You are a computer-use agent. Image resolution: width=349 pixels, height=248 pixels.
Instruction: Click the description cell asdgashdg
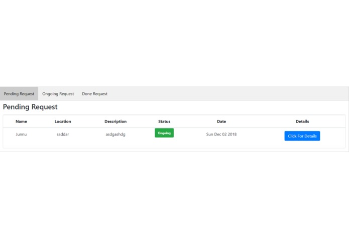click(x=115, y=135)
